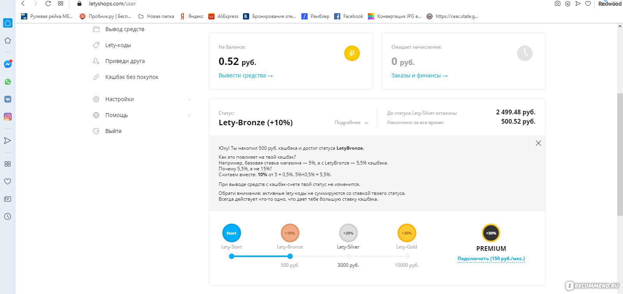Open Instagram in Opera sidebar

click(8, 116)
